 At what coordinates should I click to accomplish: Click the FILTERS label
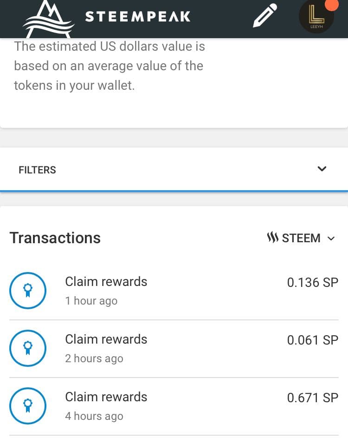(x=37, y=170)
